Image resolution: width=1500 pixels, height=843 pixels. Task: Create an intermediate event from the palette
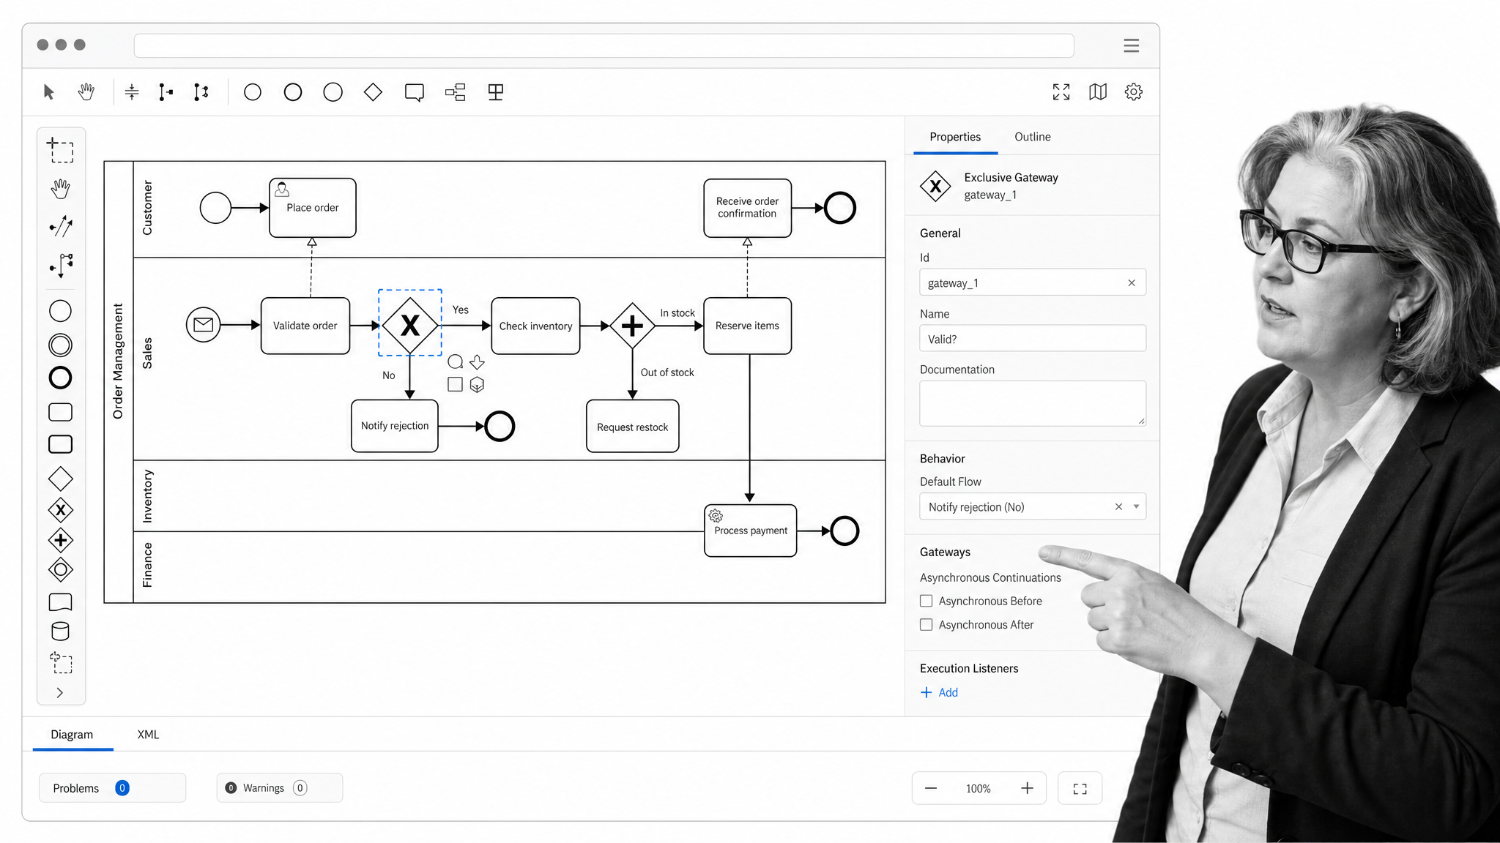coord(60,345)
